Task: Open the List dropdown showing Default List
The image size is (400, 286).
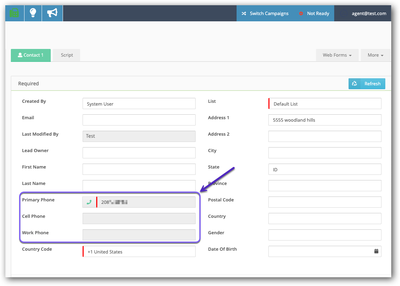Action: coord(325,104)
